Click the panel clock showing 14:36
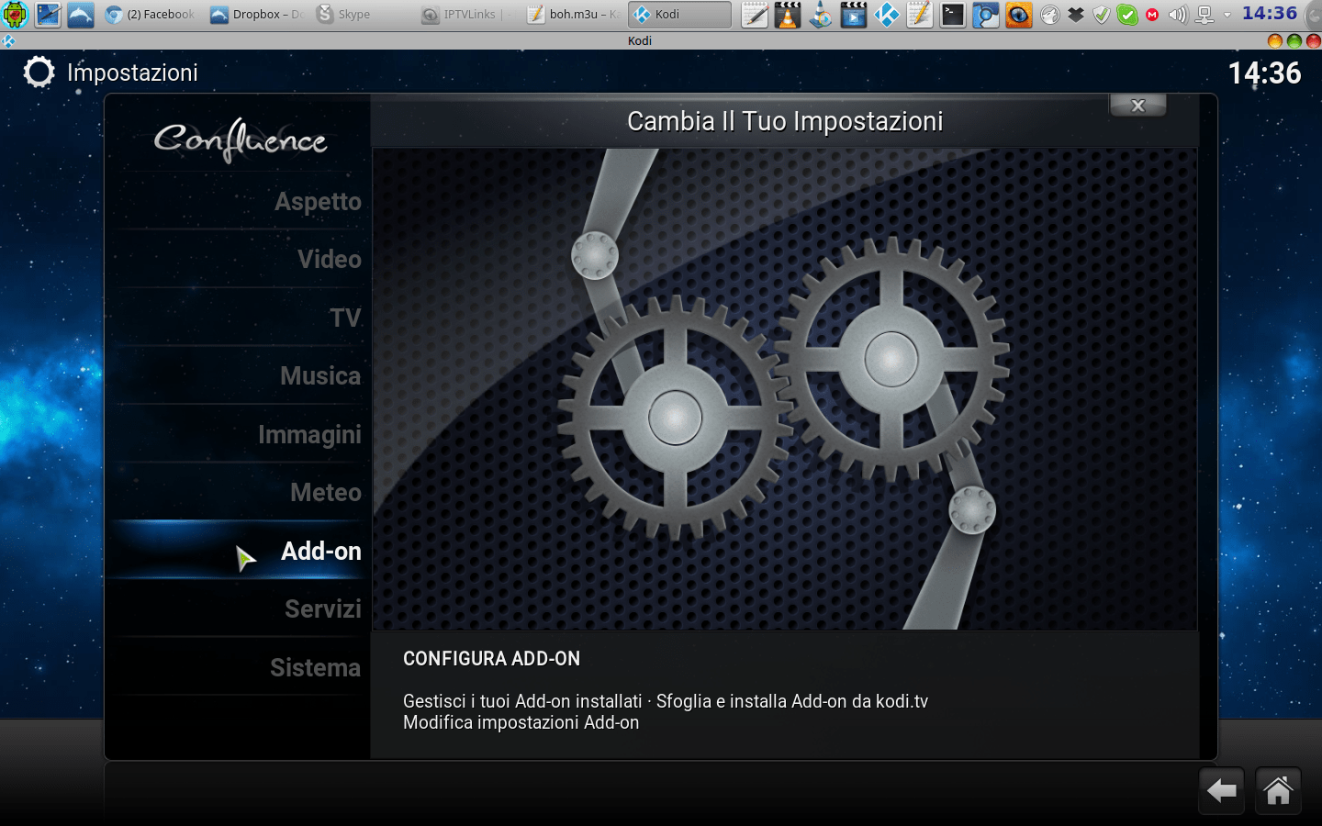 1270,14
